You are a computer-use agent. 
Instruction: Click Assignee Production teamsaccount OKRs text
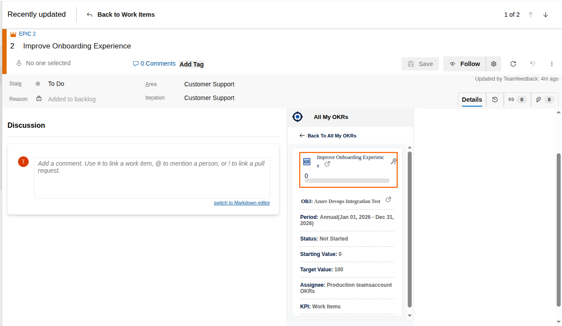(x=346, y=288)
